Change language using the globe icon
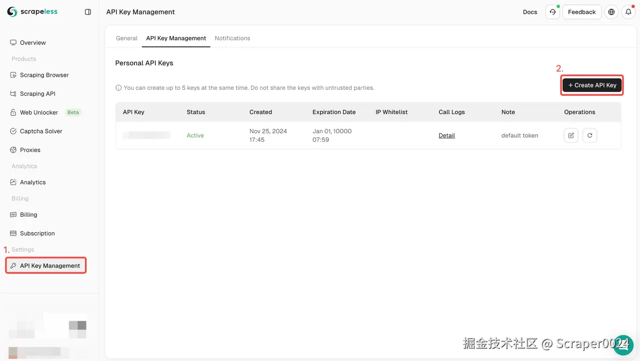This screenshot has width=640, height=361. point(611,11)
